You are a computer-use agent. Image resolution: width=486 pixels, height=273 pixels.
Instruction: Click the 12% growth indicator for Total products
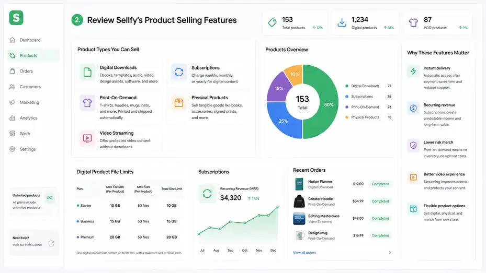click(x=318, y=28)
